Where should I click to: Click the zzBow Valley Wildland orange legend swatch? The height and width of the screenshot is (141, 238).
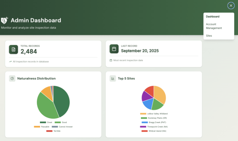(x=143, y=114)
